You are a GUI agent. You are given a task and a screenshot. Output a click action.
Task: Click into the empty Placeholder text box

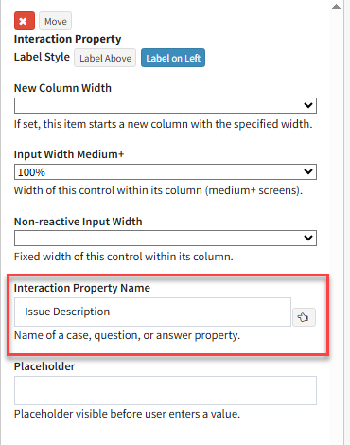coord(166,390)
